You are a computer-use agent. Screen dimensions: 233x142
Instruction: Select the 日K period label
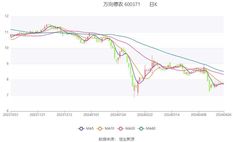point(153,5)
